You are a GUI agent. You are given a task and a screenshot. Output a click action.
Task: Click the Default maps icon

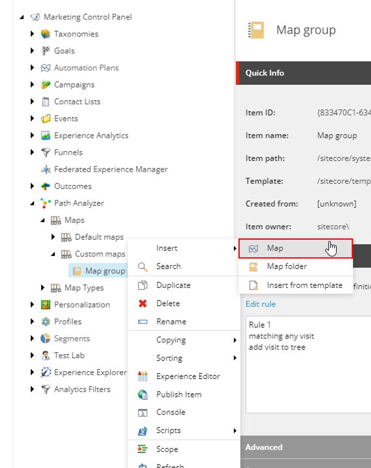point(66,237)
